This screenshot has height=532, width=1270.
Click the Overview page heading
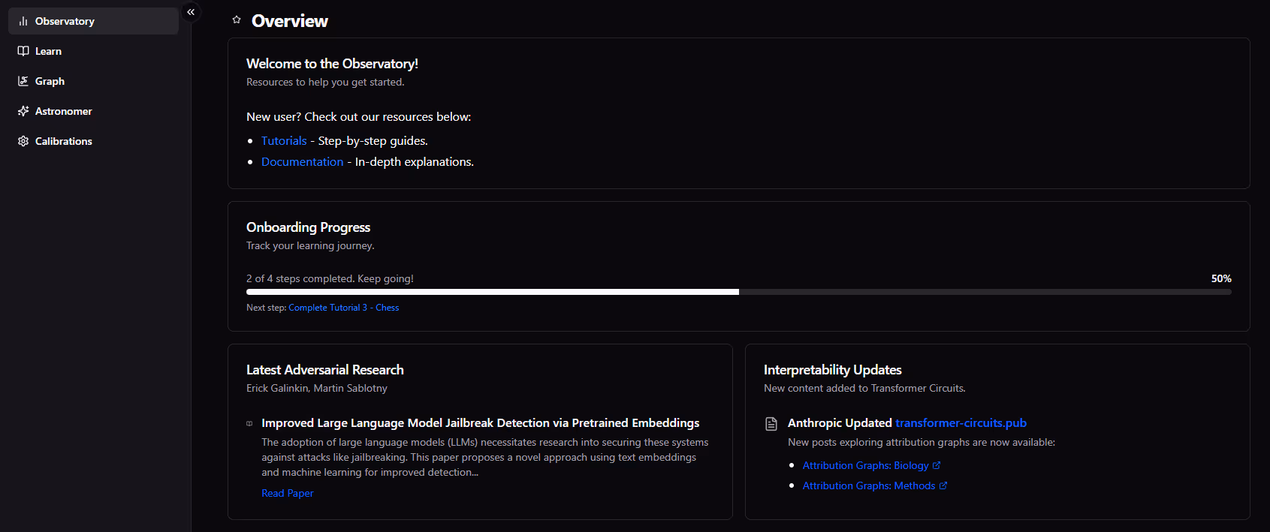point(290,21)
